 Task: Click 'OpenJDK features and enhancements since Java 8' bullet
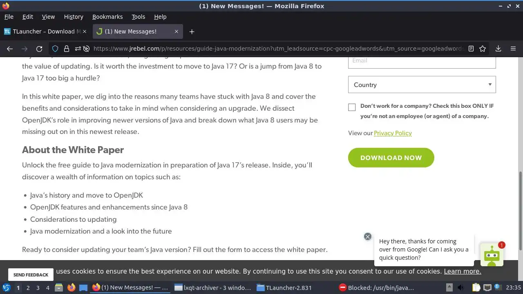tap(109, 207)
